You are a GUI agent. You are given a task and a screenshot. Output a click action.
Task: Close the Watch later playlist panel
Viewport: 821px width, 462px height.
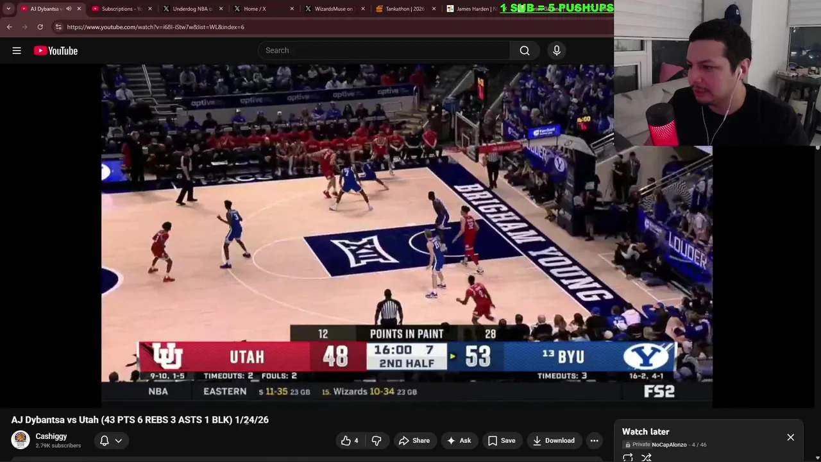pyautogui.click(x=790, y=438)
